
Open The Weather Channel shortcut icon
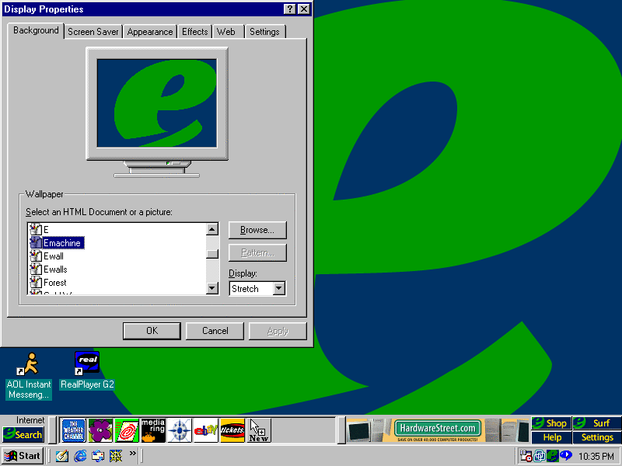(x=73, y=430)
